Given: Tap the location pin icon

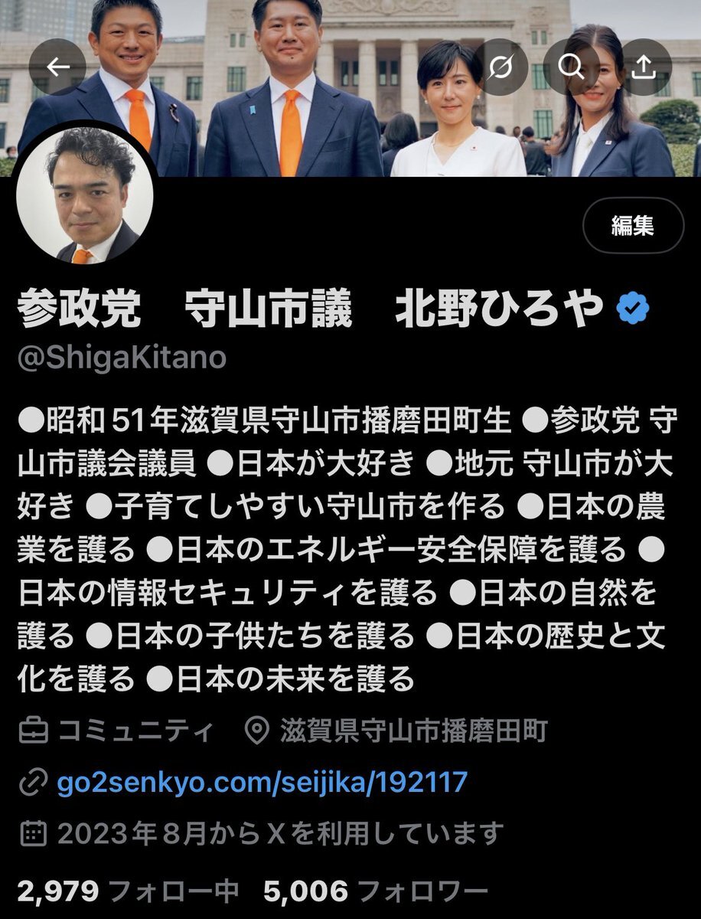Looking at the screenshot, I should pos(257,731).
